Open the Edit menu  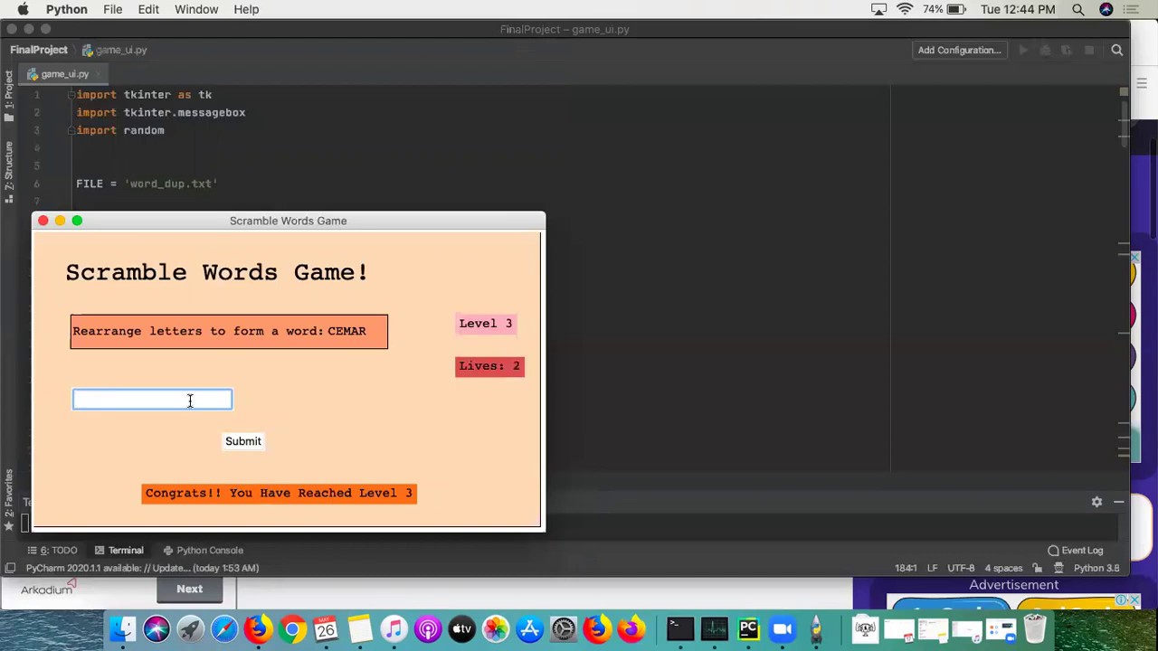148,9
